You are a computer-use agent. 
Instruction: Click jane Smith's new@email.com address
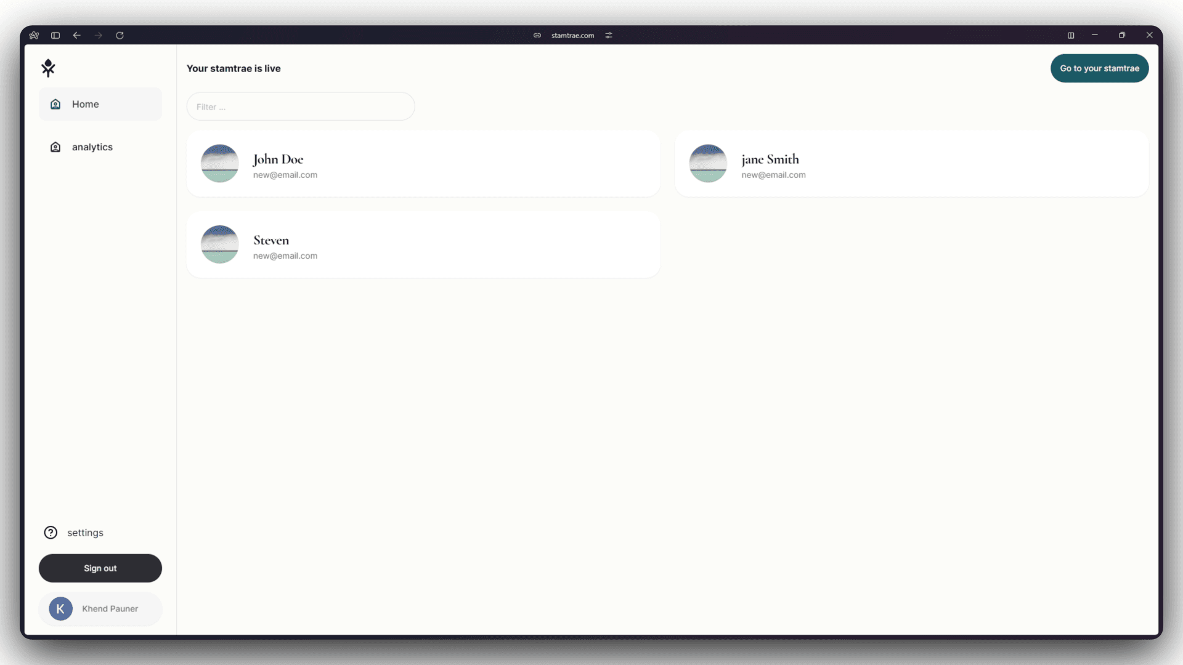(x=773, y=175)
